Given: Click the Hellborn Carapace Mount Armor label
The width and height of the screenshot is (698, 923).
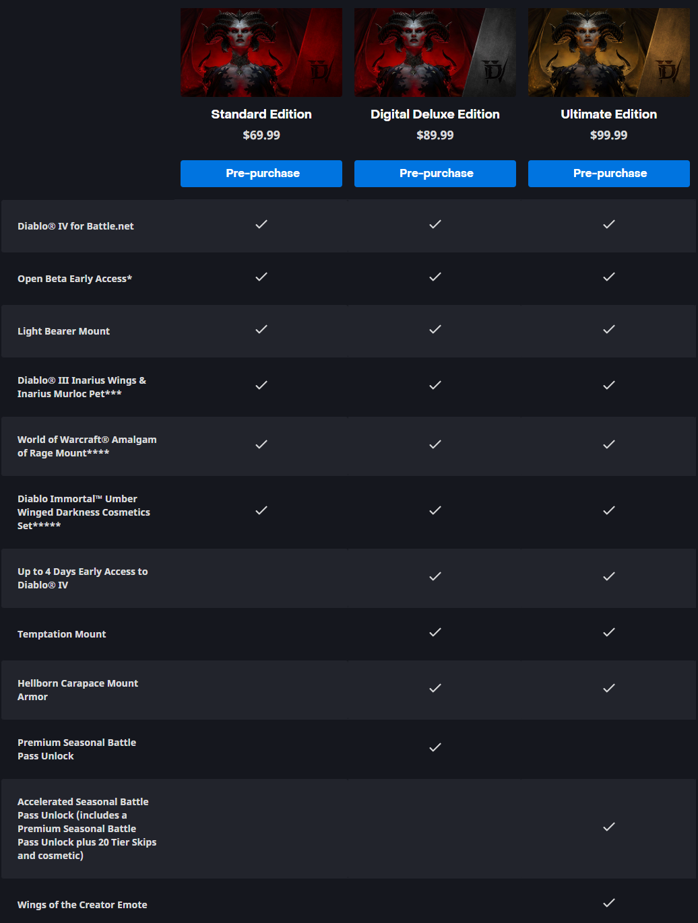Looking at the screenshot, I should click(77, 690).
